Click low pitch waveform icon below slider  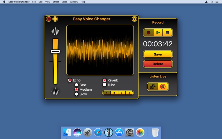56,91
